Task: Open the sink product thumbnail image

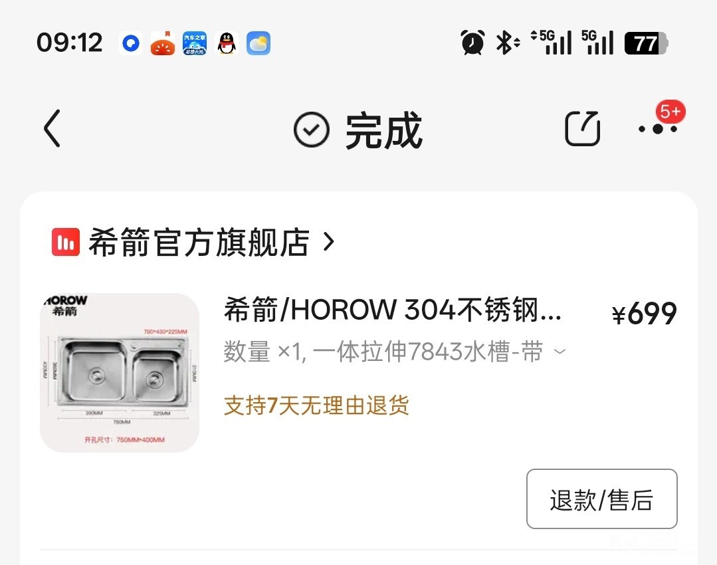Action: tap(120, 373)
